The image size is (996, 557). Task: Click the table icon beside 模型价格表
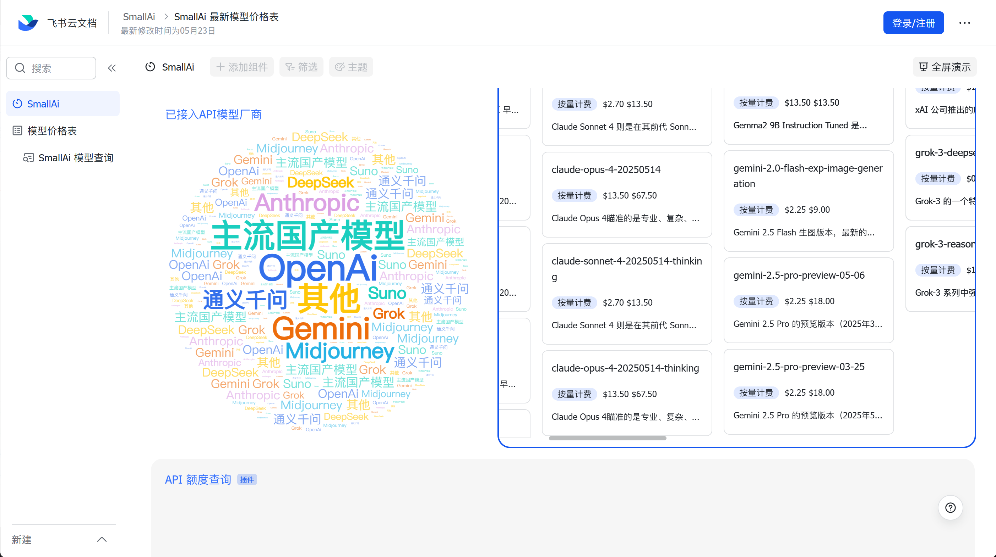17,130
